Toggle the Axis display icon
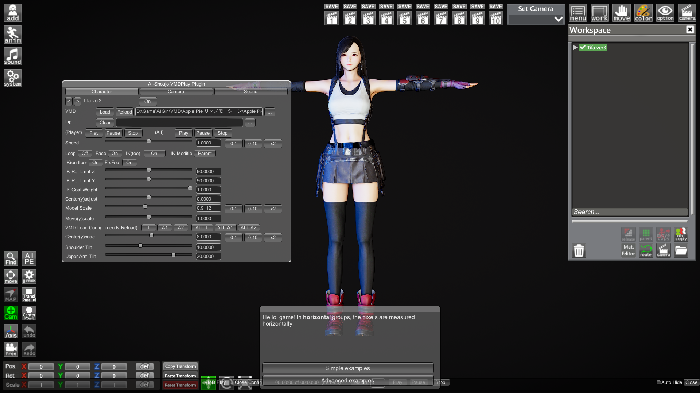This screenshot has width=700, height=393. click(11, 331)
